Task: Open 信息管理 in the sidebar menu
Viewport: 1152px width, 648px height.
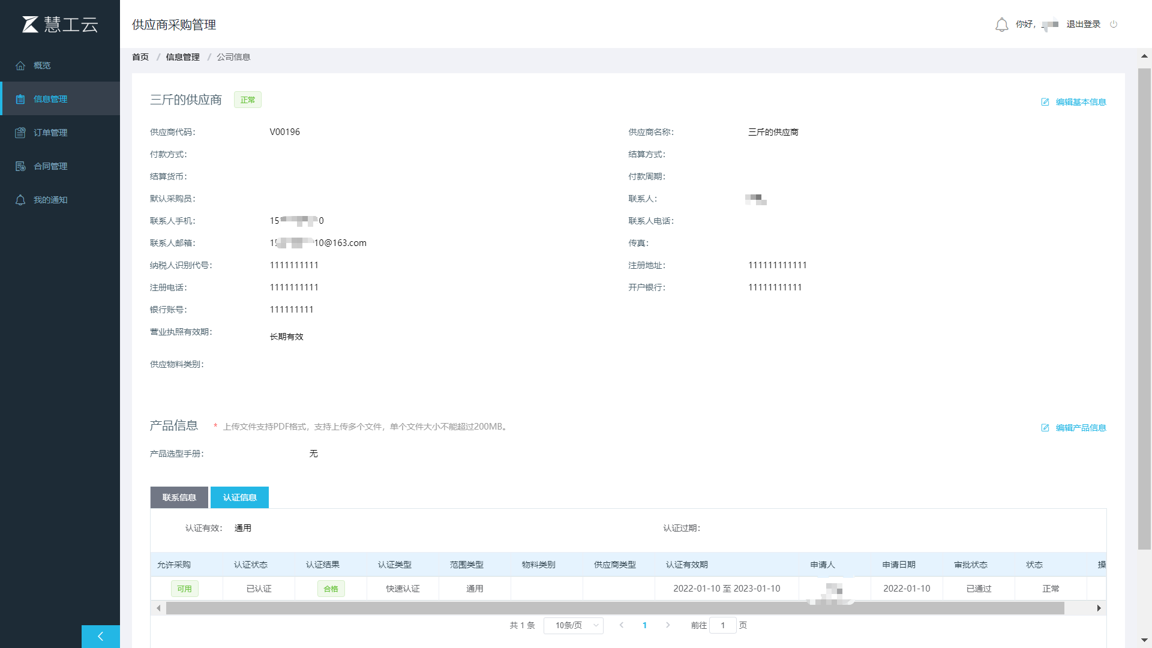Action: [x=50, y=99]
